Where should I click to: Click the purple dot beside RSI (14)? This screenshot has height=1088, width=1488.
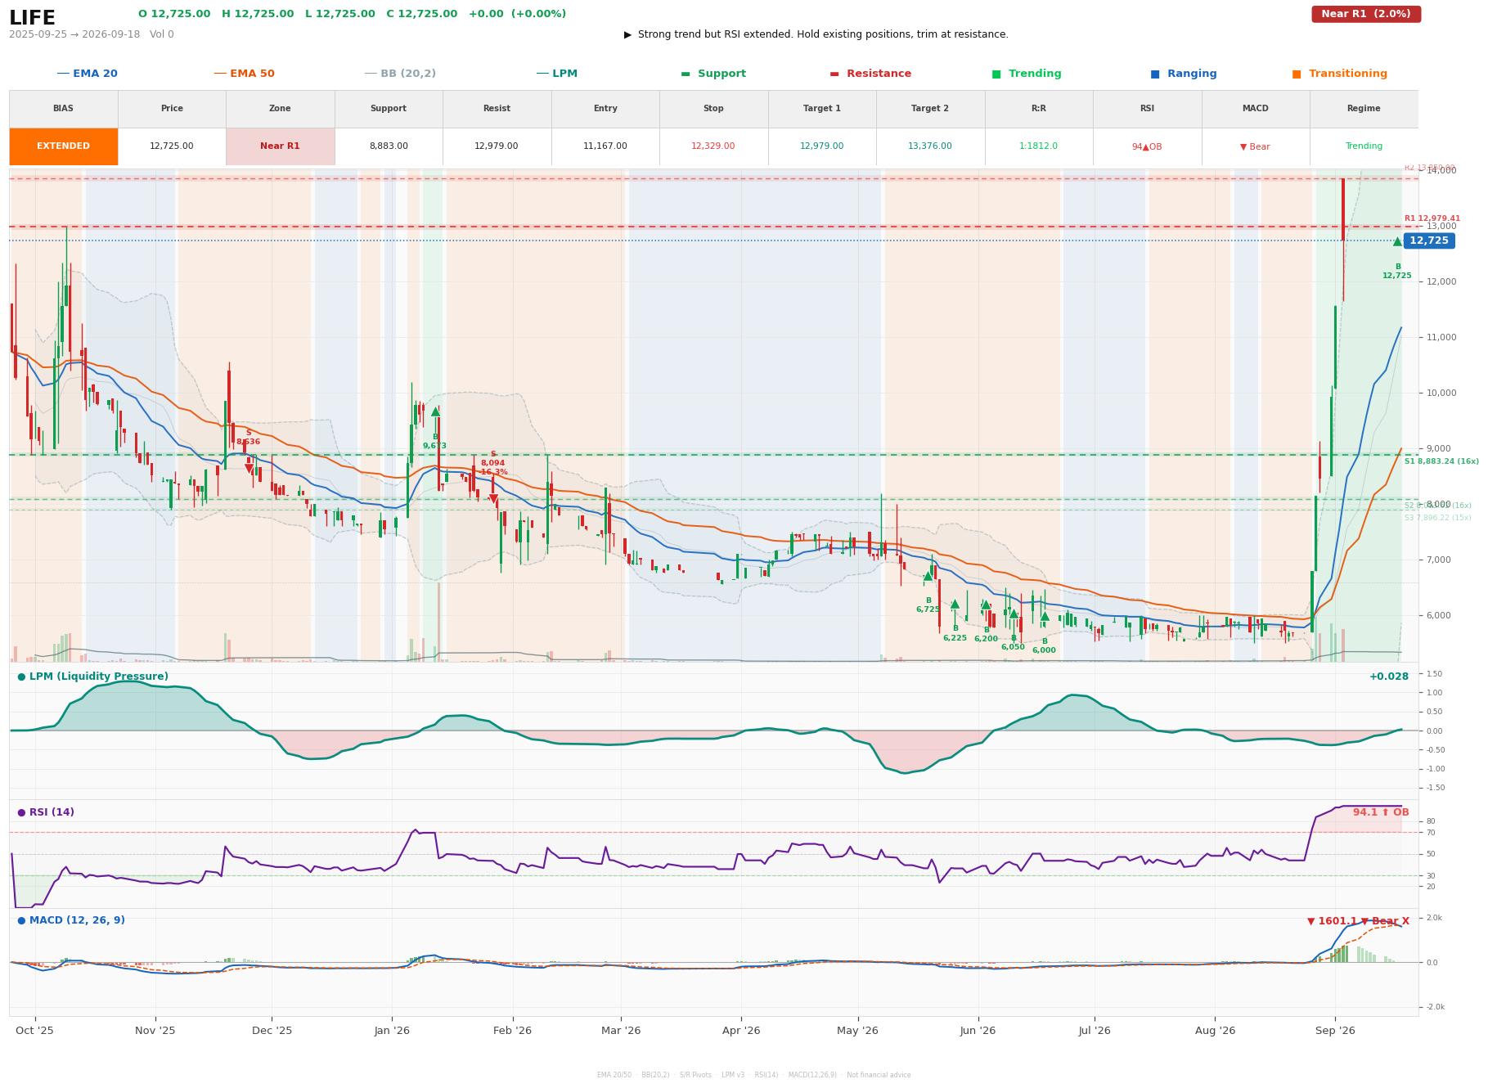(x=21, y=812)
